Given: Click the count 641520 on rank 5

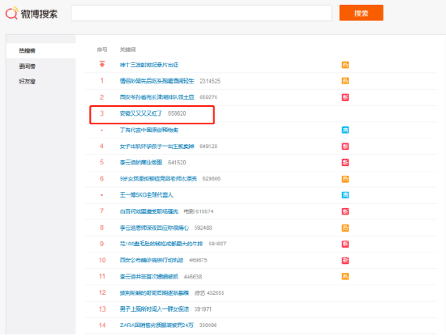Looking at the screenshot, I should 177,163.
